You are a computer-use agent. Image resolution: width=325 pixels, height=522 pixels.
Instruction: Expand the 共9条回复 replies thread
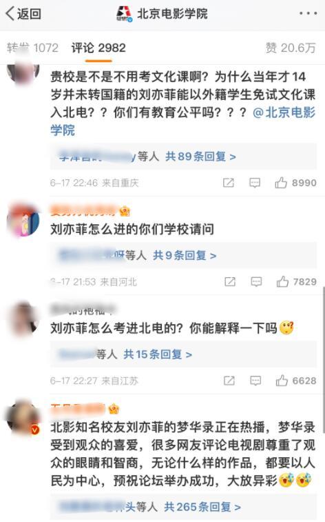[185, 255]
